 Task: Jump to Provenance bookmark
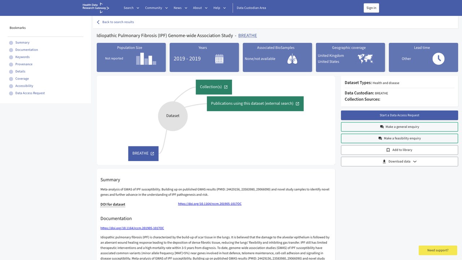tap(24, 64)
